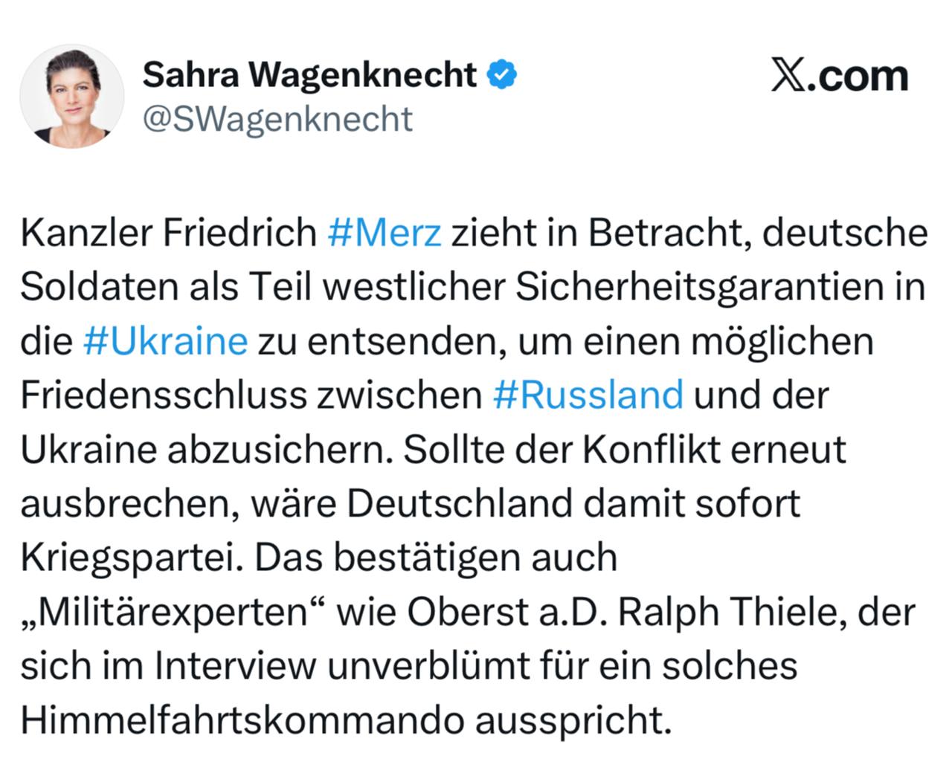Click the word Deutschland in the tweet
952x779 pixels.
pyautogui.click(x=459, y=503)
